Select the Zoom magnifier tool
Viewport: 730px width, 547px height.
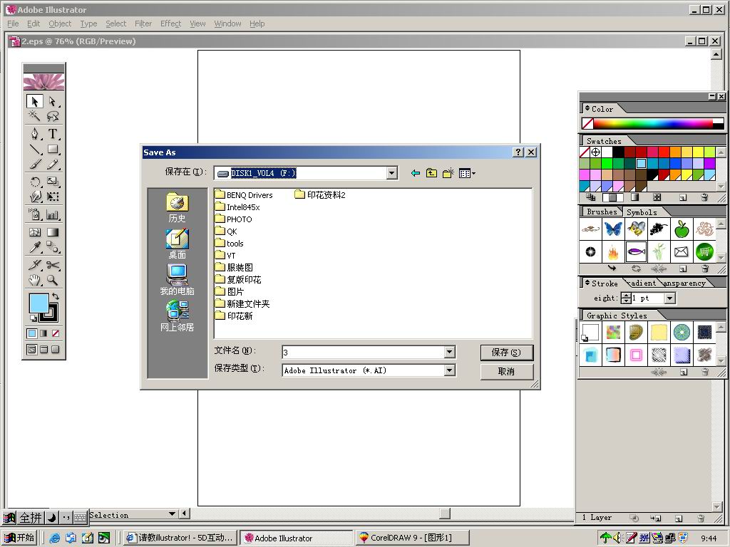(53, 280)
